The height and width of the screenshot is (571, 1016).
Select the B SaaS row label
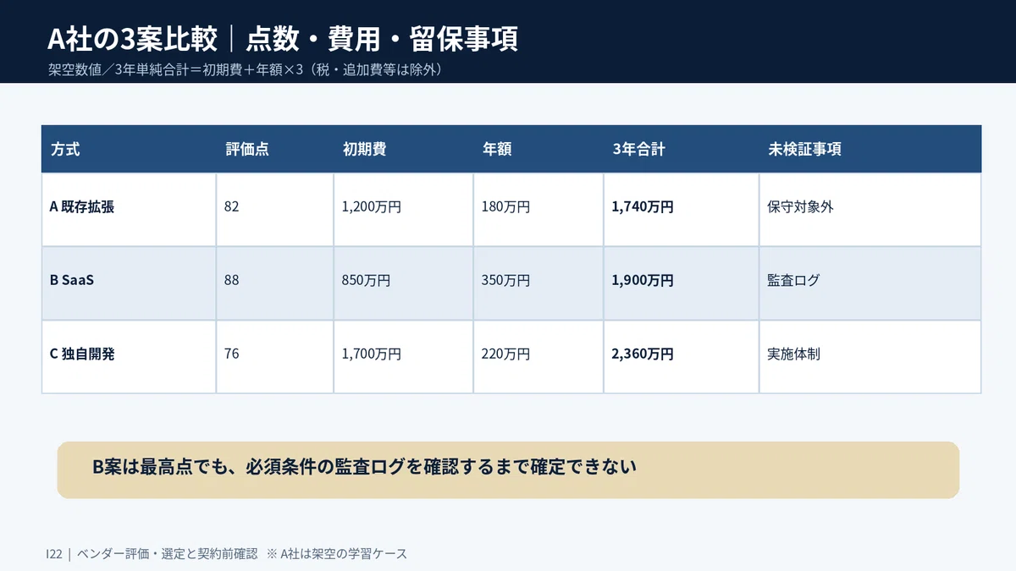point(129,283)
